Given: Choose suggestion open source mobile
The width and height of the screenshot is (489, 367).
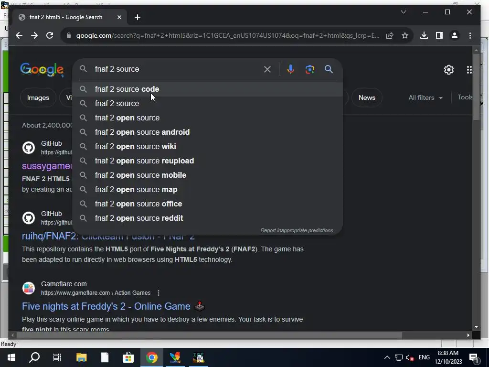Looking at the screenshot, I should [207, 175].
